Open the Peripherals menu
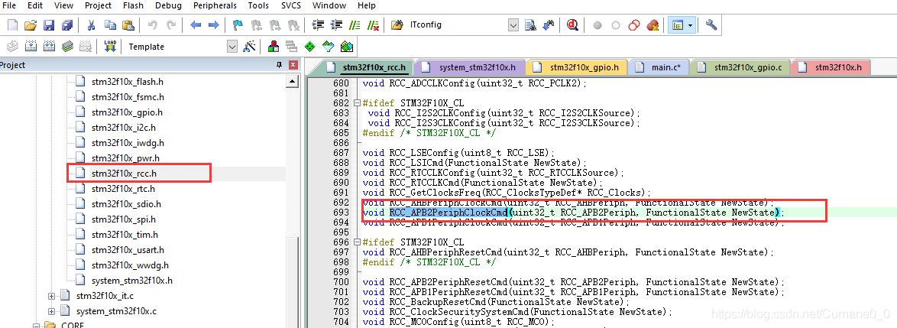Screen dimensions: 897x328 [215, 5]
